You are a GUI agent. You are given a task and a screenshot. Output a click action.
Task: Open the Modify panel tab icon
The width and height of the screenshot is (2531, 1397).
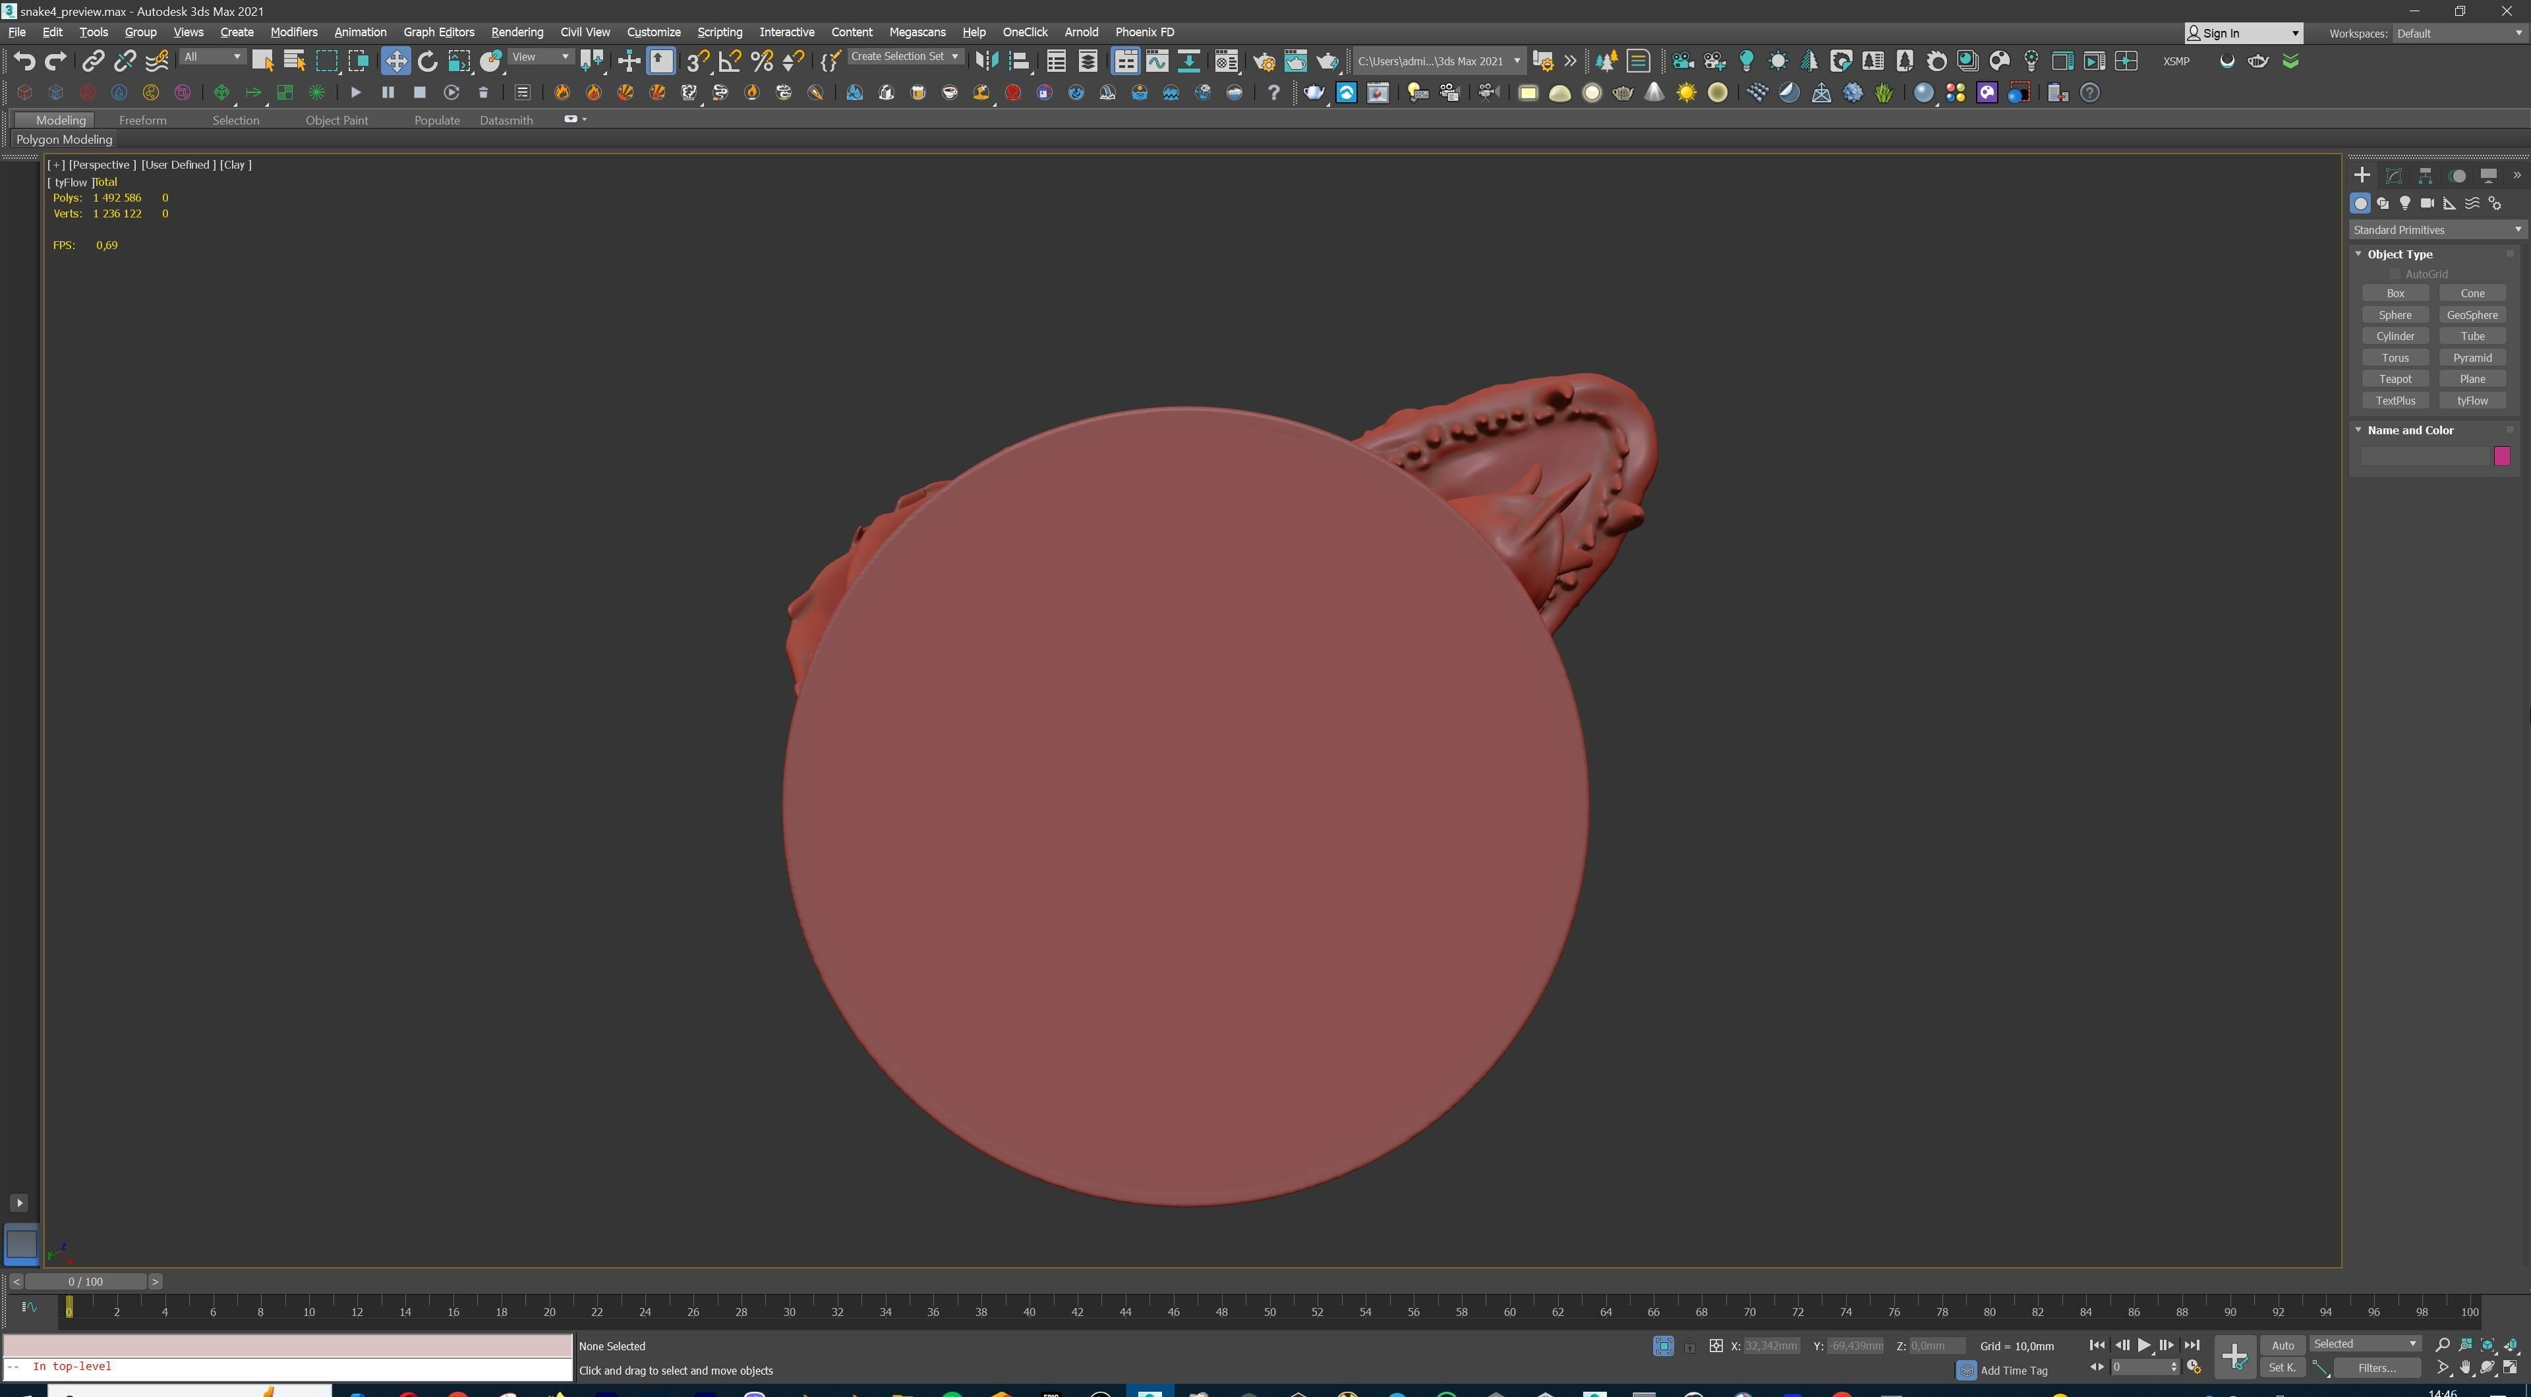2393,176
